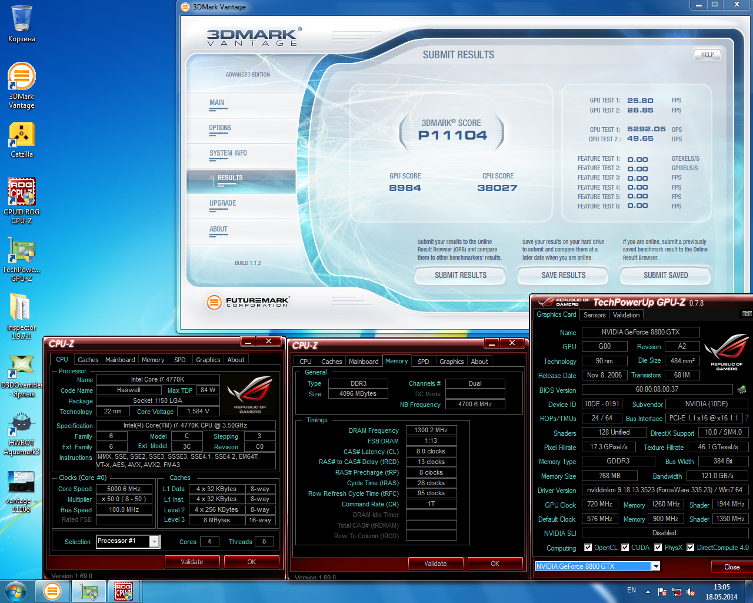Screen dimensions: 753x603
Task: Click the EN language indicator
Action: click(x=631, y=590)
